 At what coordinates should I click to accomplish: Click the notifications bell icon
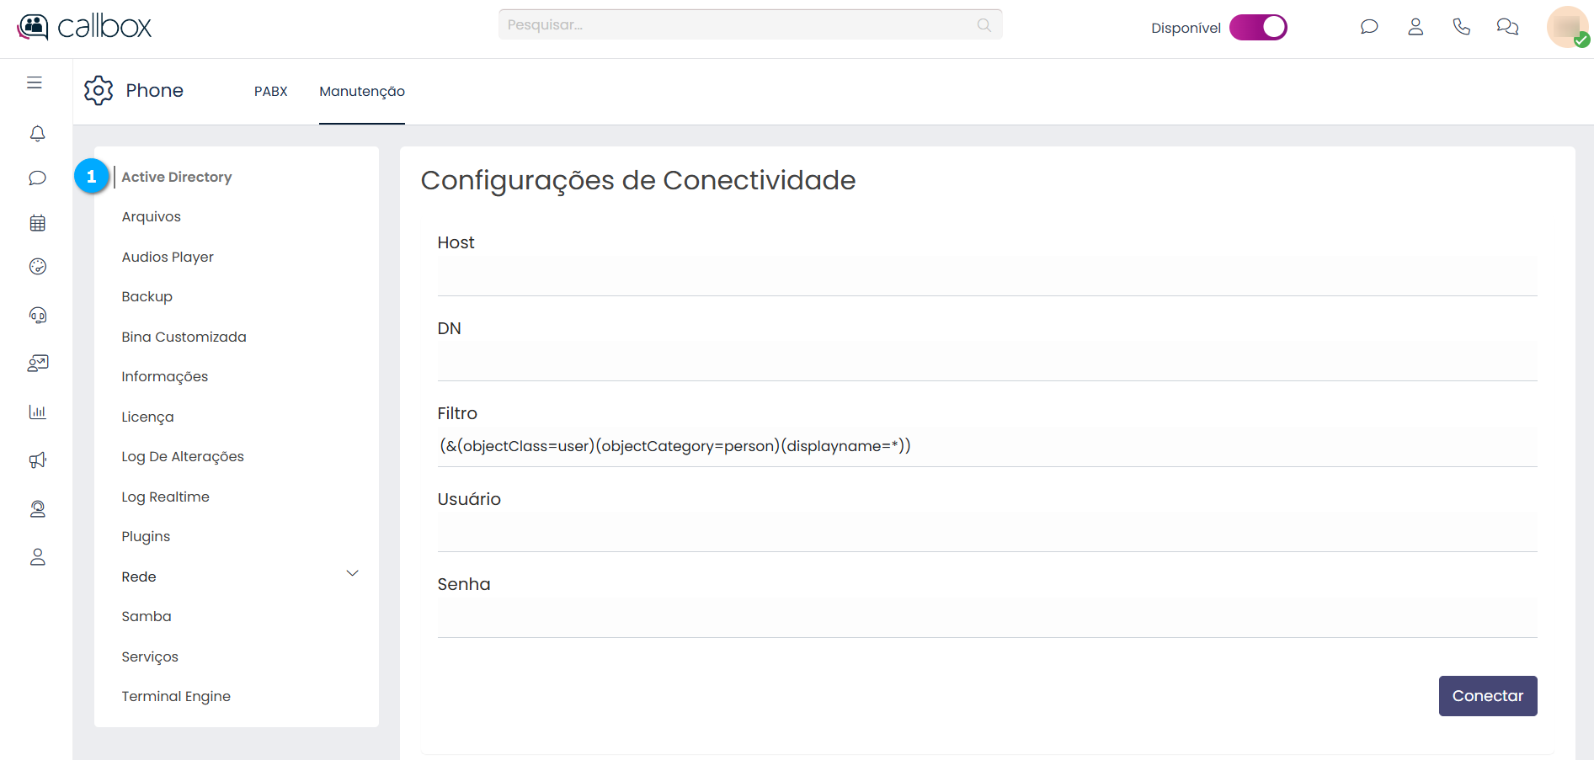pos(37,134)
